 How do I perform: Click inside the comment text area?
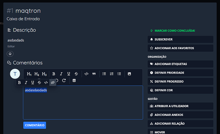[83, 105]
